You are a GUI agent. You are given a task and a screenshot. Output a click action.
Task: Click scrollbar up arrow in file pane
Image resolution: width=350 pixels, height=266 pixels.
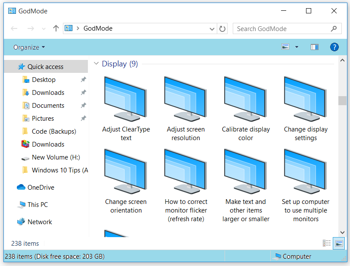point(342,60)
